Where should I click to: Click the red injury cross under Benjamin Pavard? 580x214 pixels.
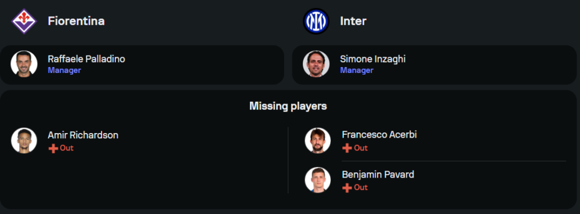tap(347, 188)
